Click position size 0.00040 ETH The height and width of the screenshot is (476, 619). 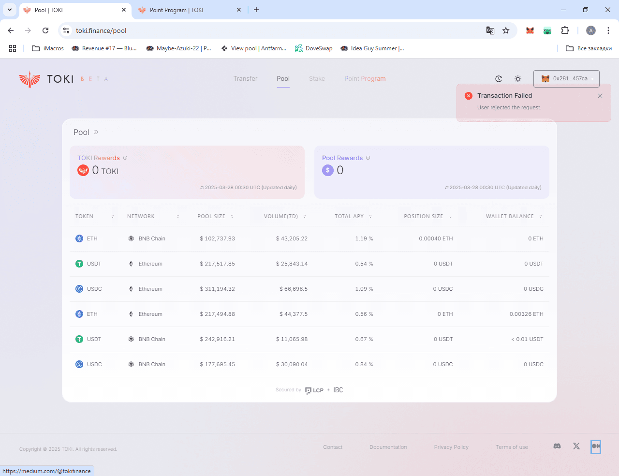click(436, 238)
